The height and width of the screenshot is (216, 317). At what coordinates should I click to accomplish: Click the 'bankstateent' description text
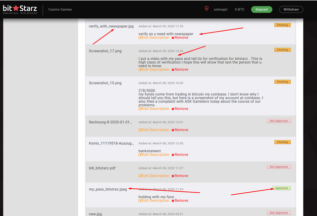point(150,151)
